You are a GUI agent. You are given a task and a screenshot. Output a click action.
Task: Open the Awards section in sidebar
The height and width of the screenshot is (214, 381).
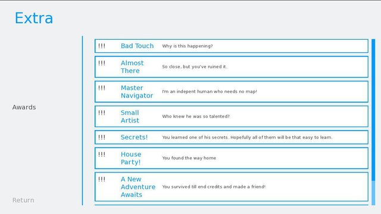coord(24,107)
